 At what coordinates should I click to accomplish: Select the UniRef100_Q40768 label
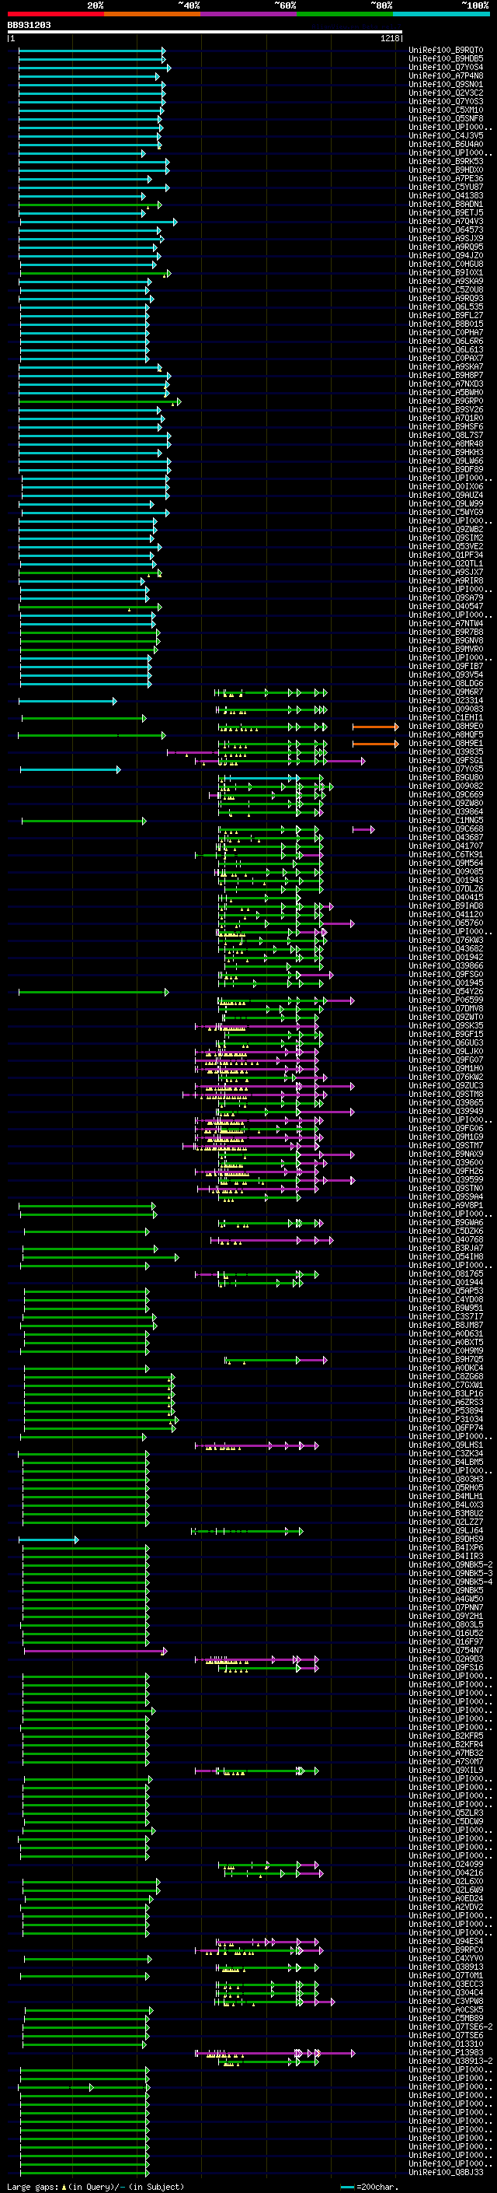pos(446,1239)
